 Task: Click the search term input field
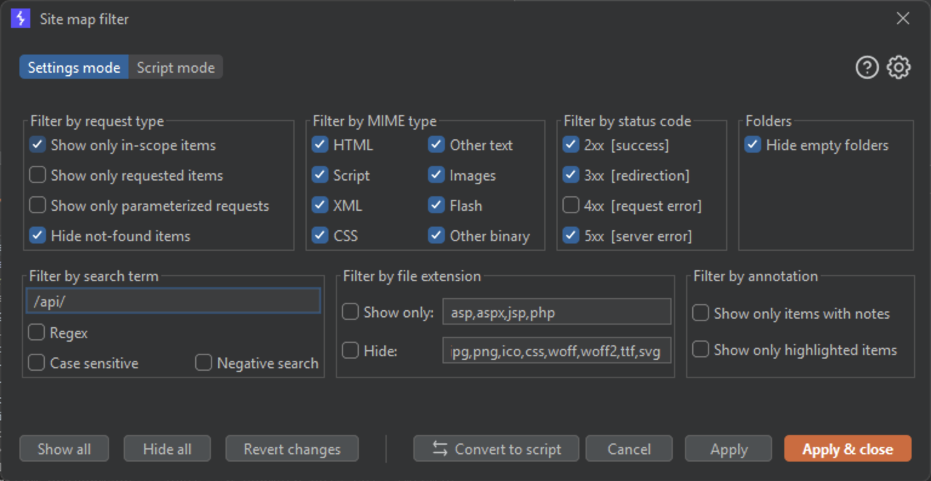173,301
